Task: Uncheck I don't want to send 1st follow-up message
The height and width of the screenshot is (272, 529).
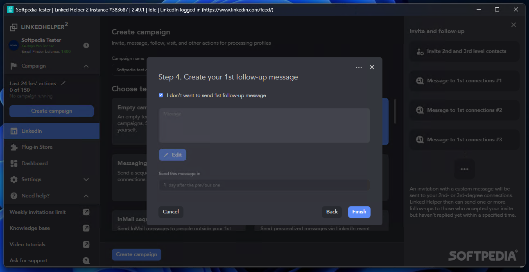Action: (x=161, y=95)
